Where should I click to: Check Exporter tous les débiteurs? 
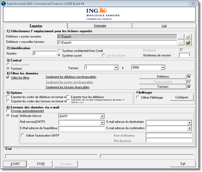pyautogui.click(x=68, y=97)
